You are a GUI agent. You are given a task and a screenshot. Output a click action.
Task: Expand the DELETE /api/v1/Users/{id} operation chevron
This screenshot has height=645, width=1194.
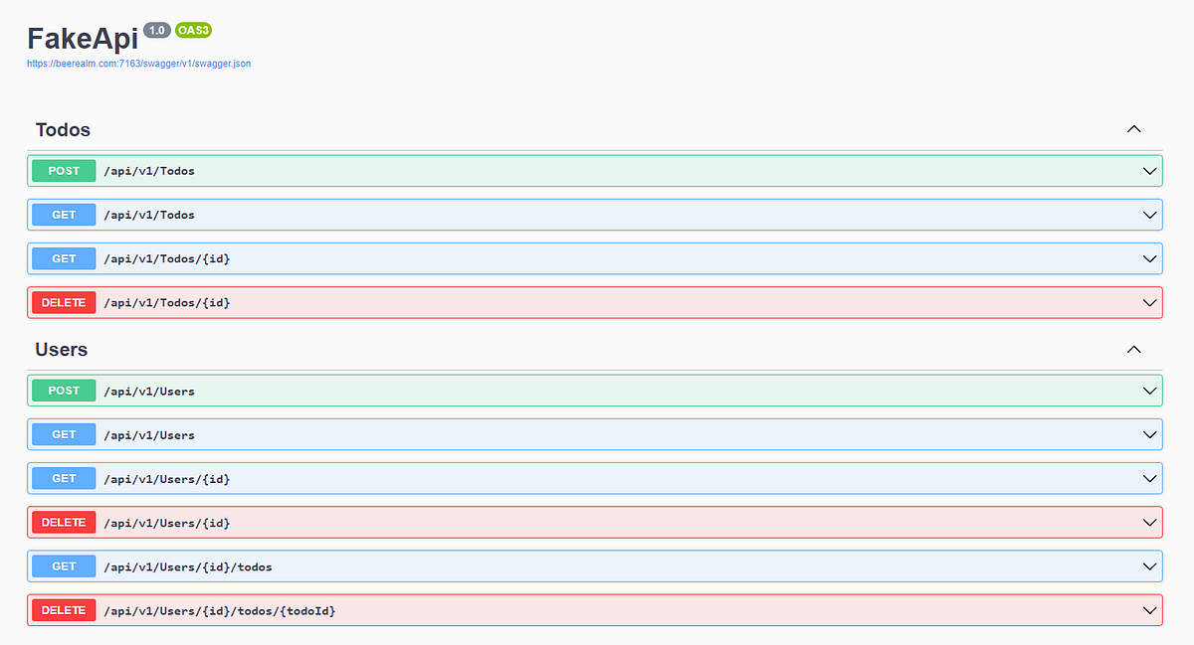(x=1149, y=522)
